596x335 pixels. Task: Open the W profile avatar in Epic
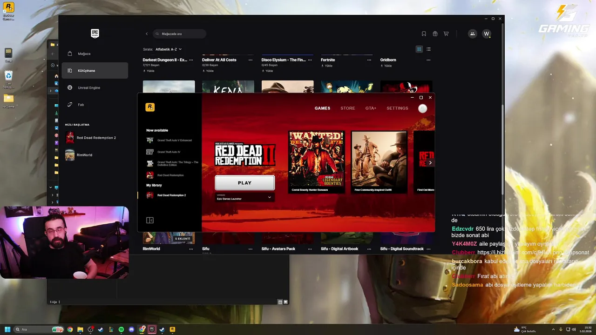tap(487, 33)
